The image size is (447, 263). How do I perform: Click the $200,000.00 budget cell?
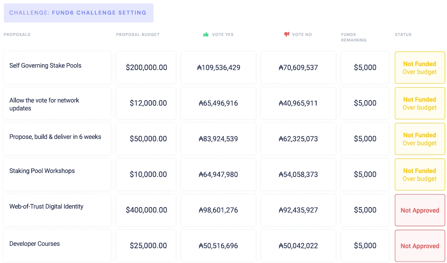[146, 68]
